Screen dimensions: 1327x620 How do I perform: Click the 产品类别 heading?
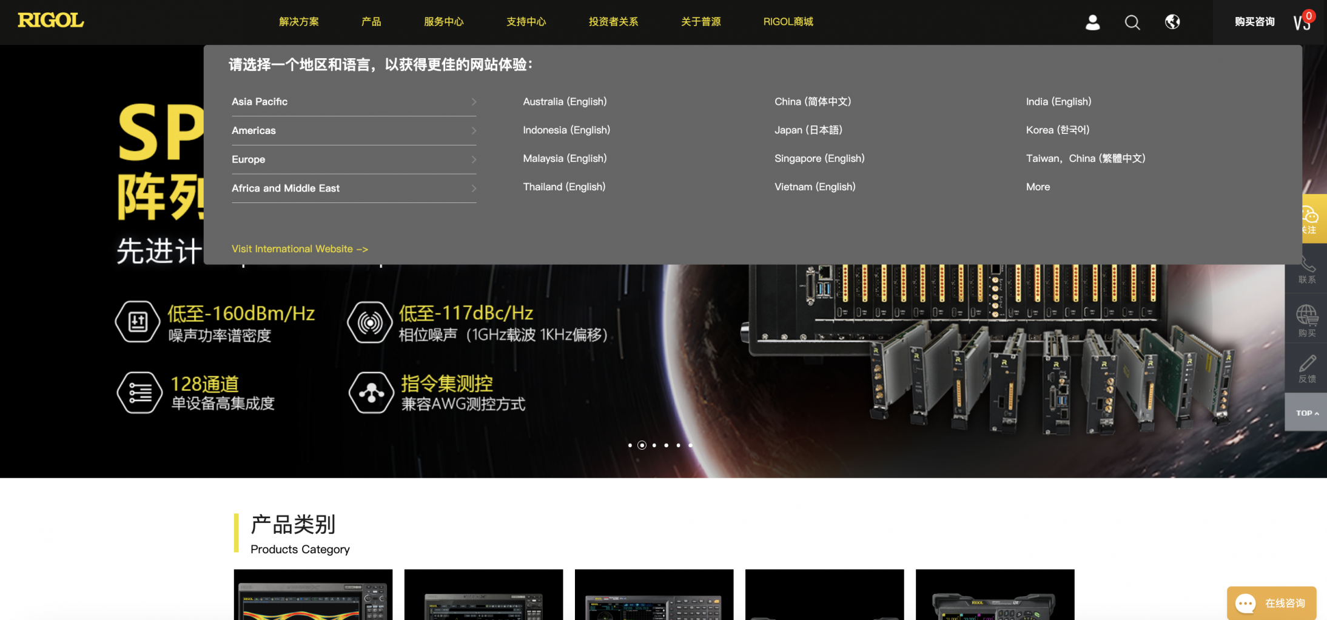(x=293, y=525)
